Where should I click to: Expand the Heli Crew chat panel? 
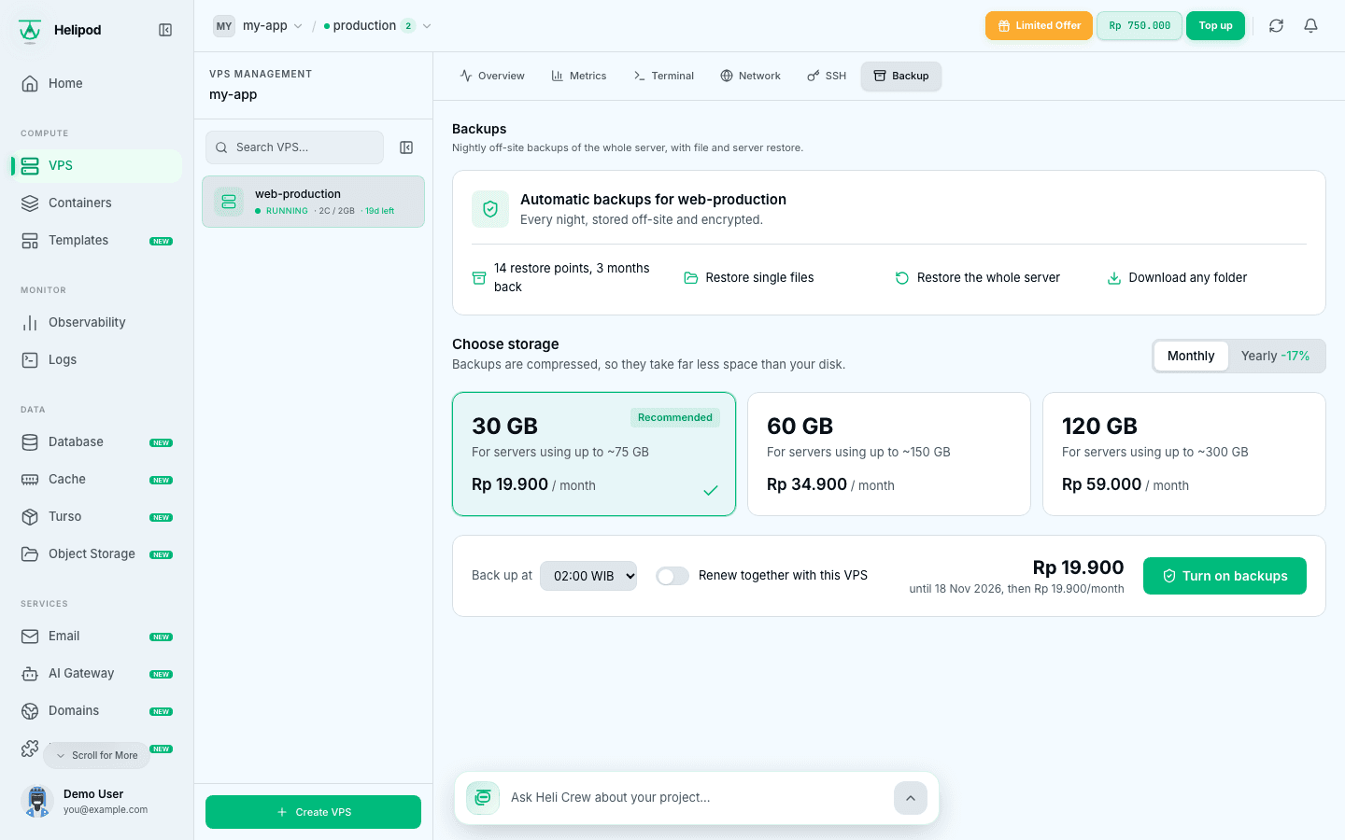pos(911,798)
